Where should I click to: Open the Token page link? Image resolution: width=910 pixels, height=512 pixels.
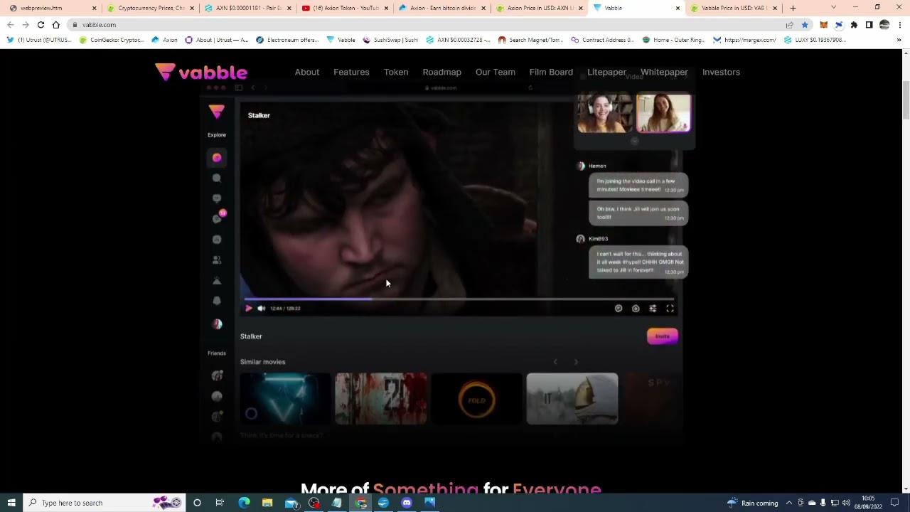point(396,72)
